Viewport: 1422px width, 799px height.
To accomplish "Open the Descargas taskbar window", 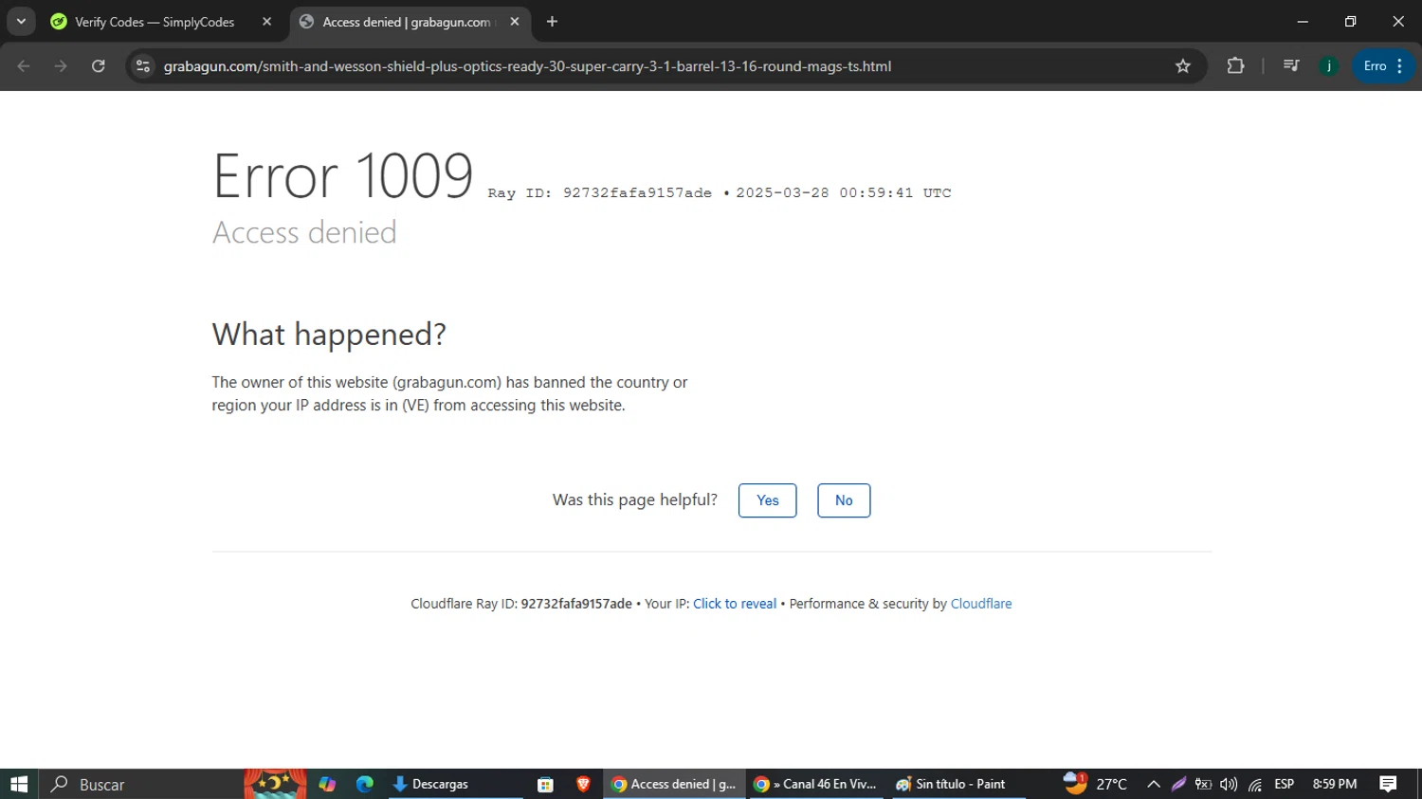I will coord(455,784).
